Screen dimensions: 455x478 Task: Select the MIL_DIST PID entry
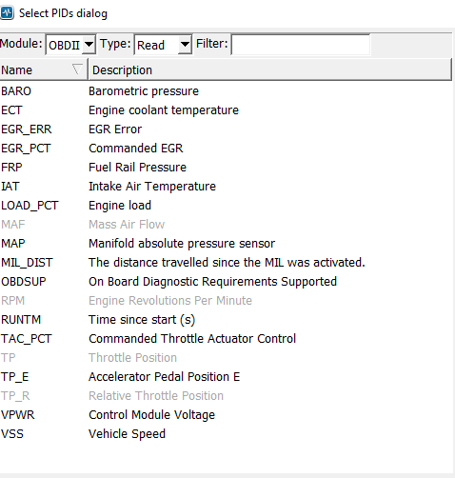[226, 263]
